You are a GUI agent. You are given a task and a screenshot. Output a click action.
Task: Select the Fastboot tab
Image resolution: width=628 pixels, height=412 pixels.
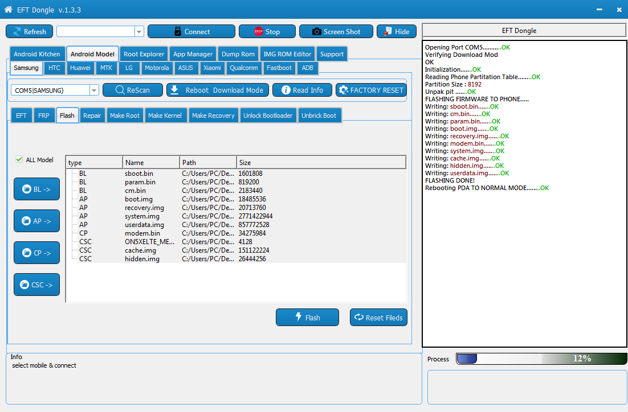pyautogui.click(x=279, y=68)
